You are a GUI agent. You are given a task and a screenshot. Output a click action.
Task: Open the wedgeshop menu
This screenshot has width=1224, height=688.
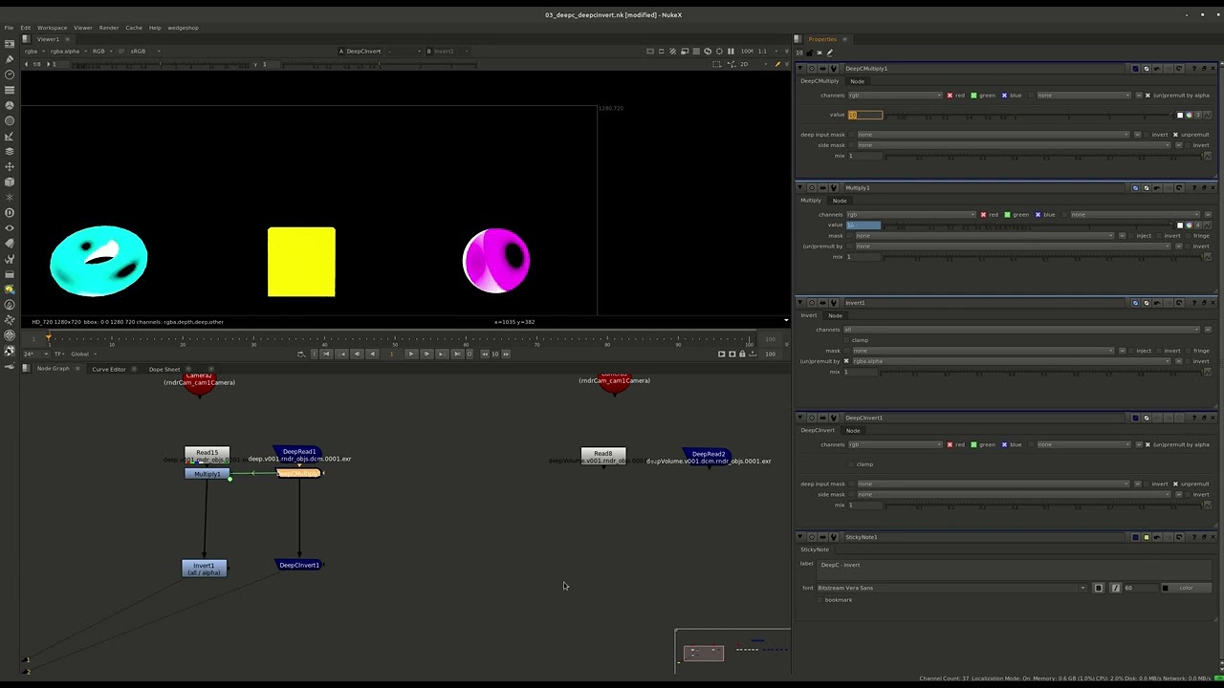pos(183,28)
